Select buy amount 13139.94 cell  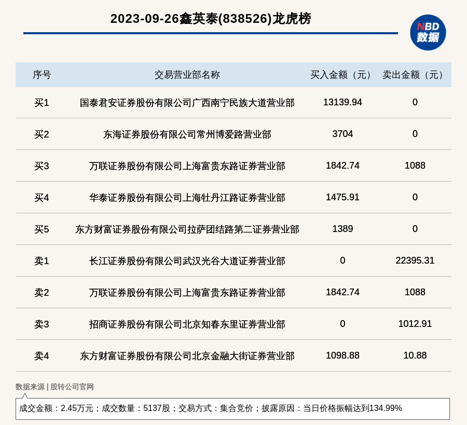342,102
